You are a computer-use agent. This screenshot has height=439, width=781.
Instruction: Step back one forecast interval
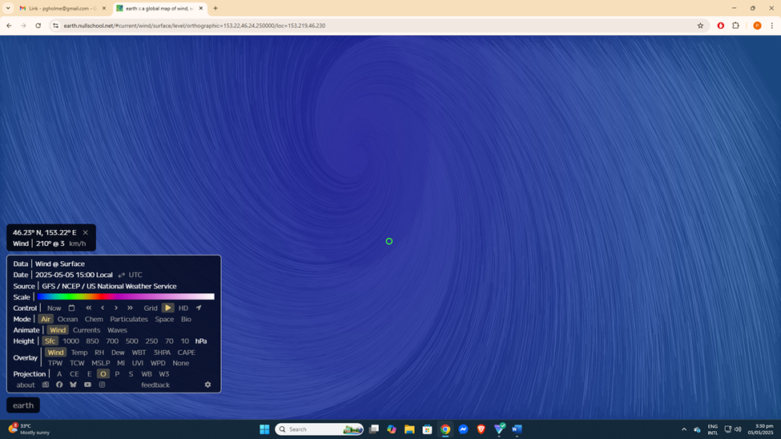pyautogui.click(x=103, y=308)
